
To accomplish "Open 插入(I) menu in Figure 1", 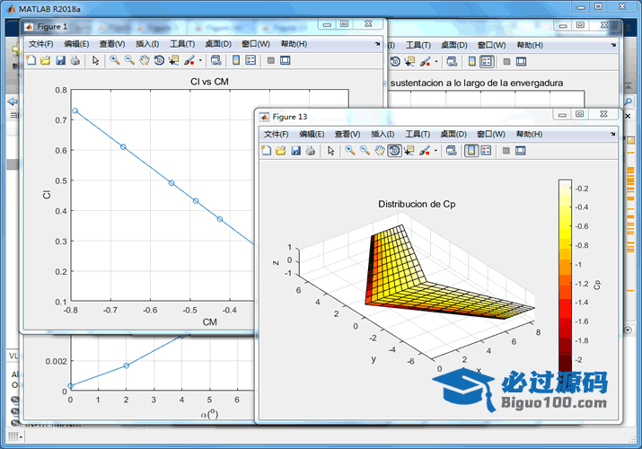I will (x=147, y=44).
